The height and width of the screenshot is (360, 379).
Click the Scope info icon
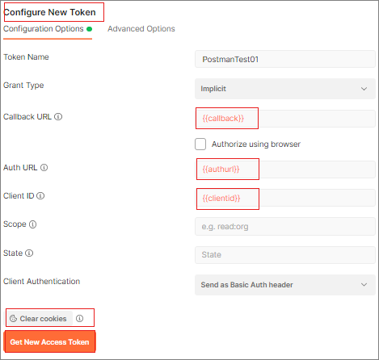click(32, 224)
